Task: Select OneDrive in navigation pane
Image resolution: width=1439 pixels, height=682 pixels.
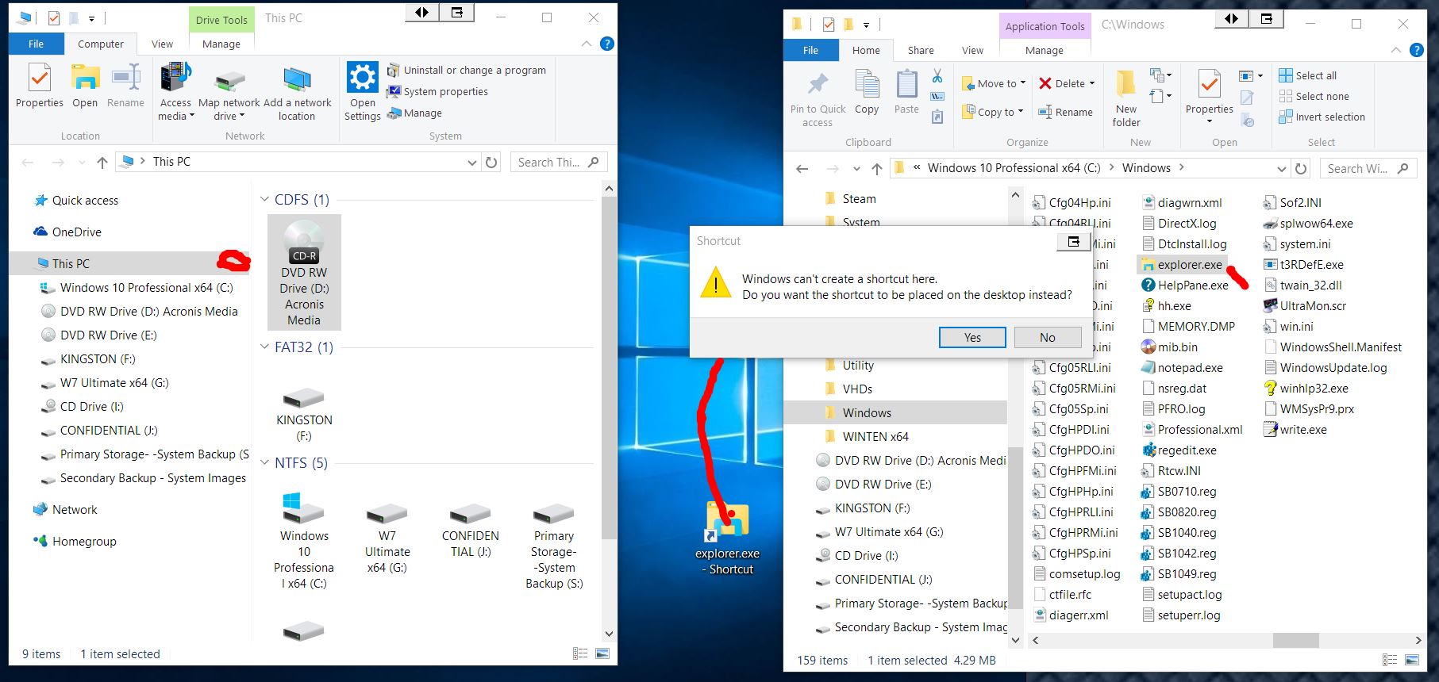Action: (67, 232)
